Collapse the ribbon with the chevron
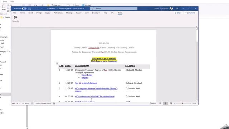The height and width of the screenshot is (129, 229). click(x=196, y=26)
